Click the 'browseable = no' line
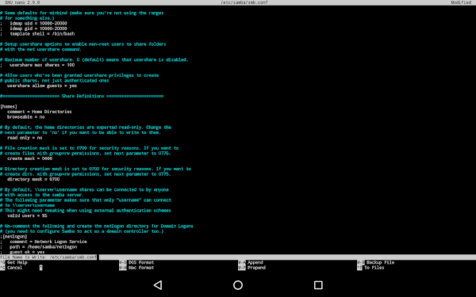The height and width of the screenshot is (297, 476). (x=26, y=117)
